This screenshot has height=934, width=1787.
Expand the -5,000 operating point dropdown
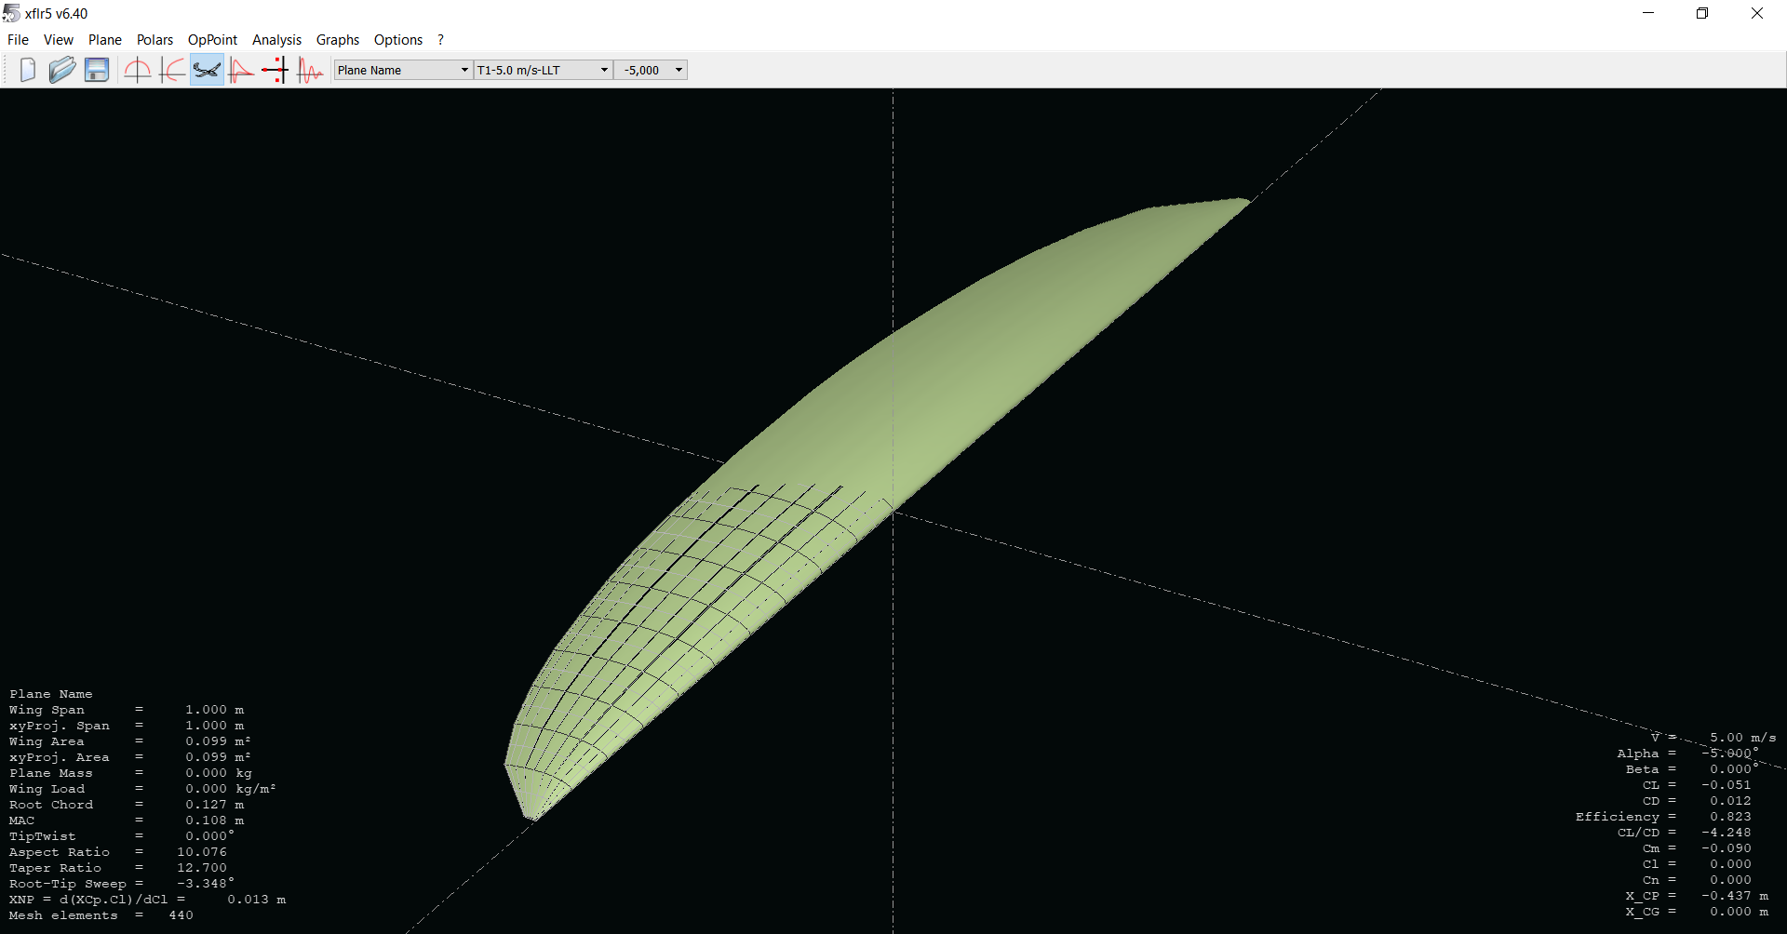coord(652,70)
